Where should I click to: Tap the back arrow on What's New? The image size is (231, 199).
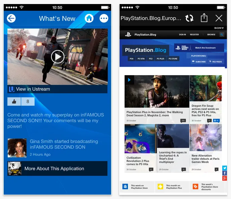[11, 18]
